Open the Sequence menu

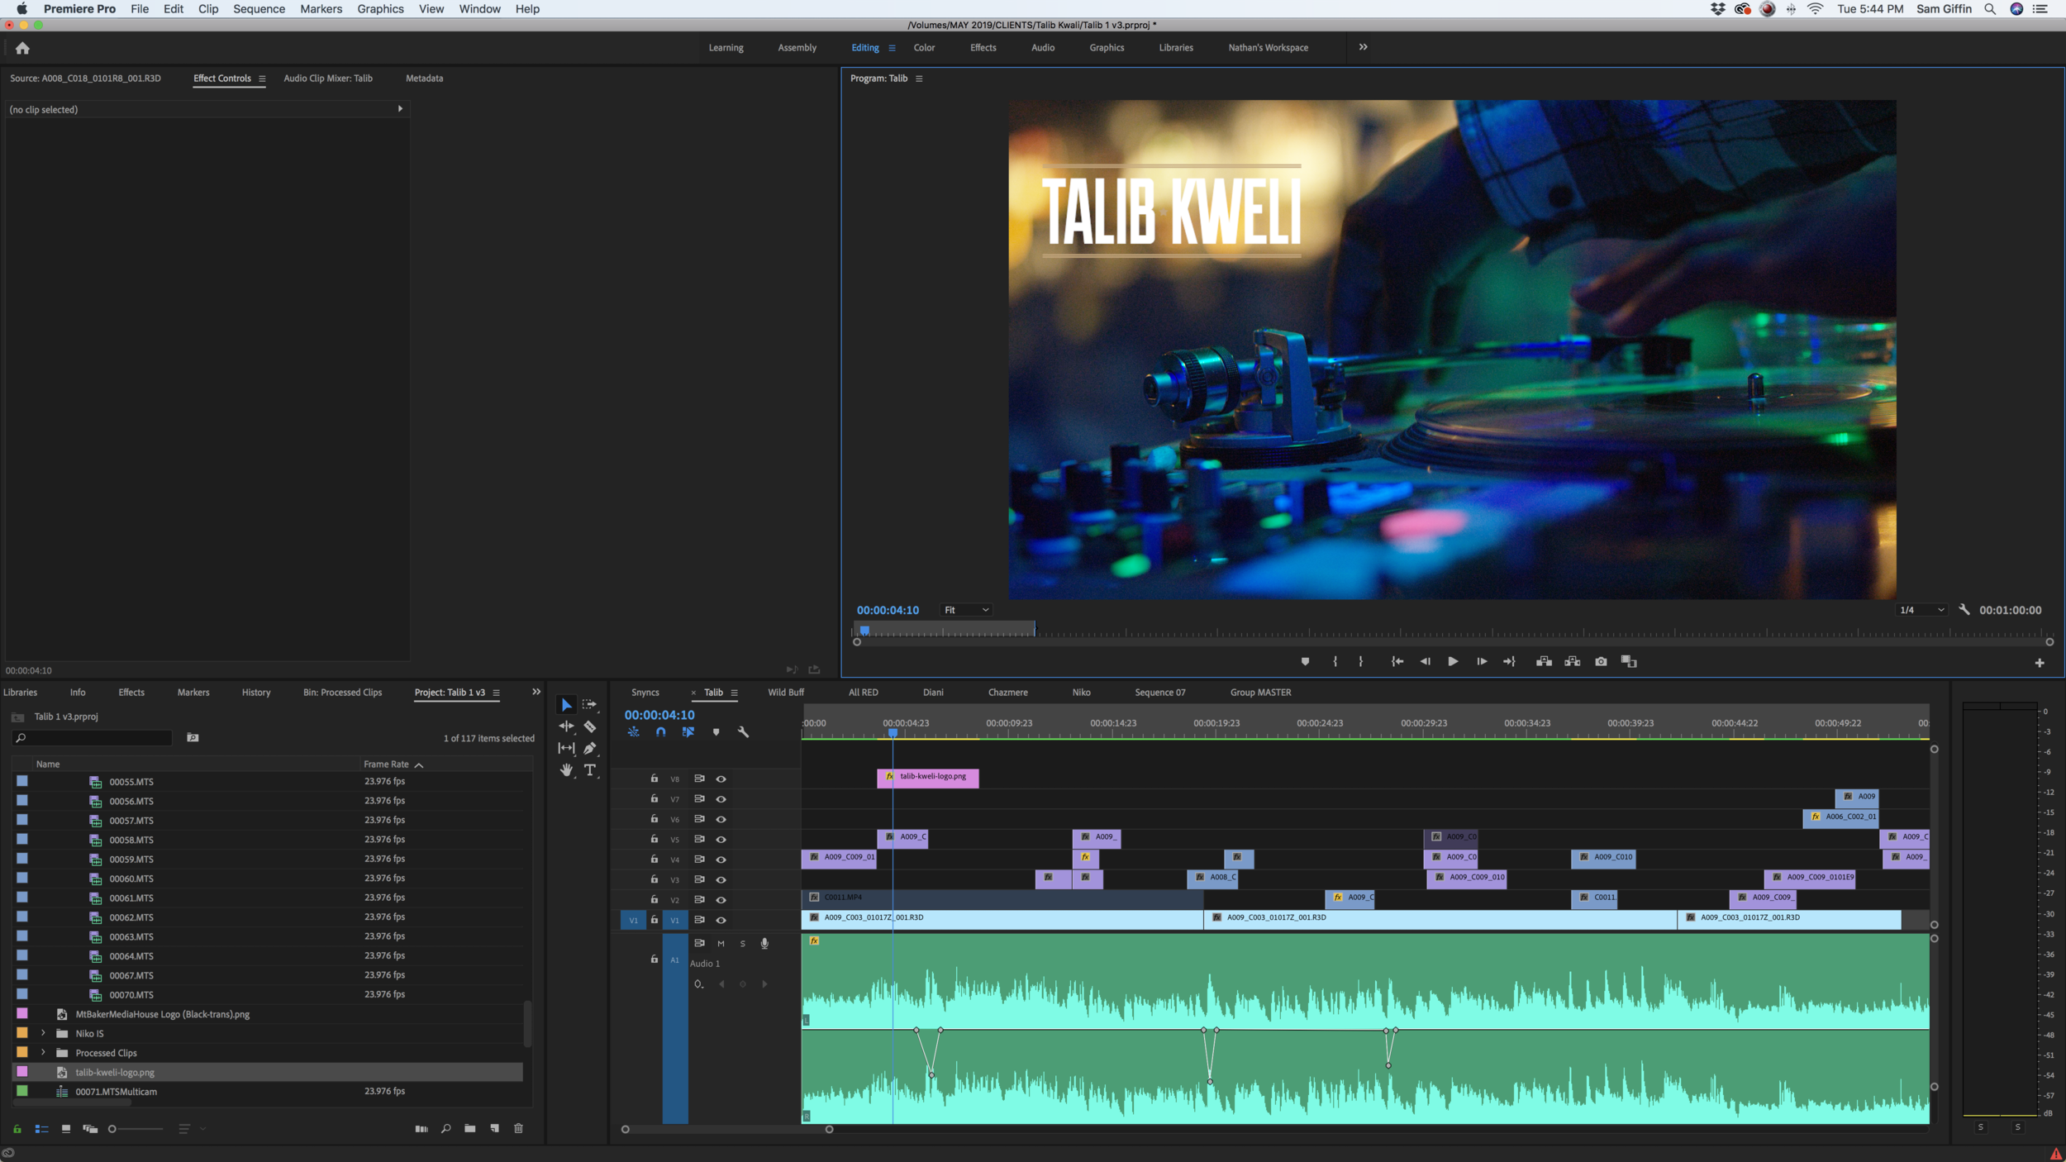pos(259,9)
